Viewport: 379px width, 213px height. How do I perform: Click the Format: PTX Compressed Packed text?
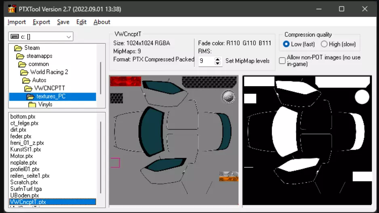154,59
